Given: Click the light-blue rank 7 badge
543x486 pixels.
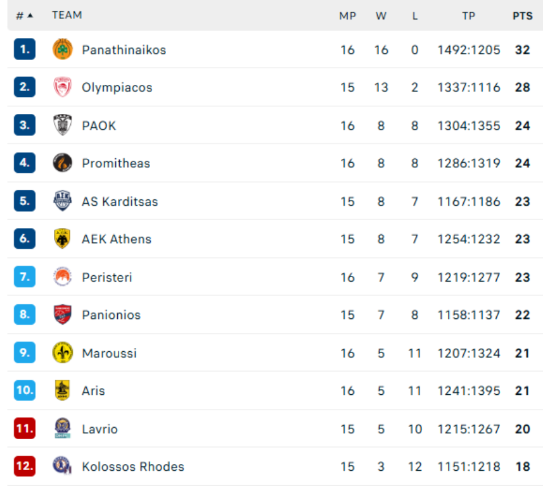Looking at the screenshot, I should click(x=24, y=277).
